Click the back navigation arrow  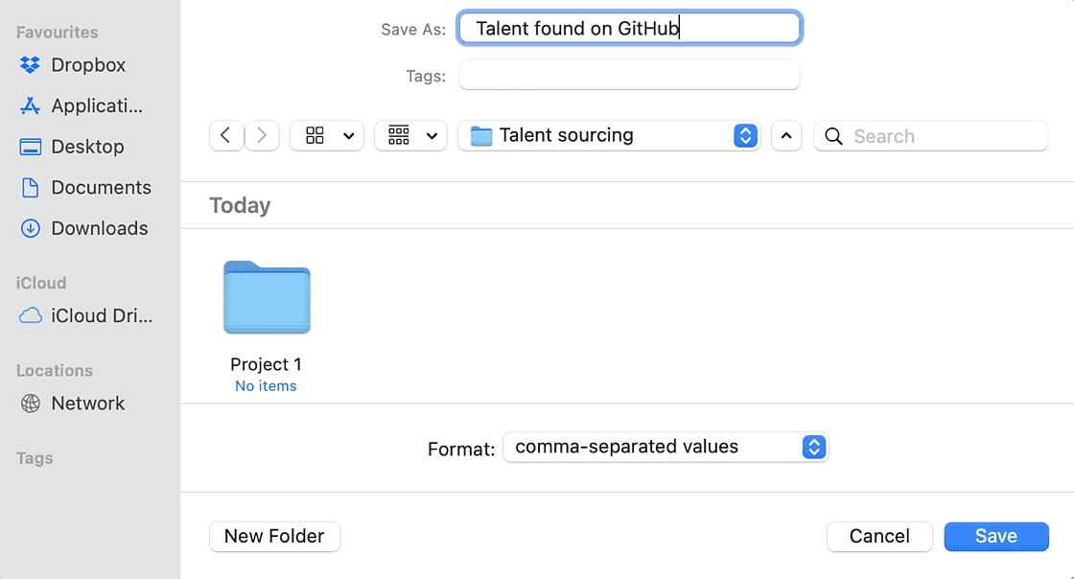coord(225,136)
